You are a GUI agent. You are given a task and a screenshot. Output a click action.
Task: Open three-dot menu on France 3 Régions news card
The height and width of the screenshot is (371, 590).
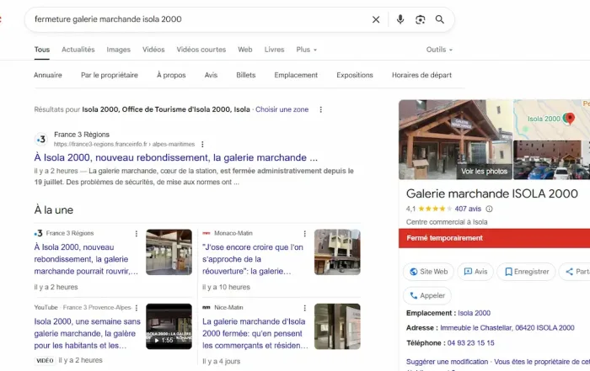point(137,234)
